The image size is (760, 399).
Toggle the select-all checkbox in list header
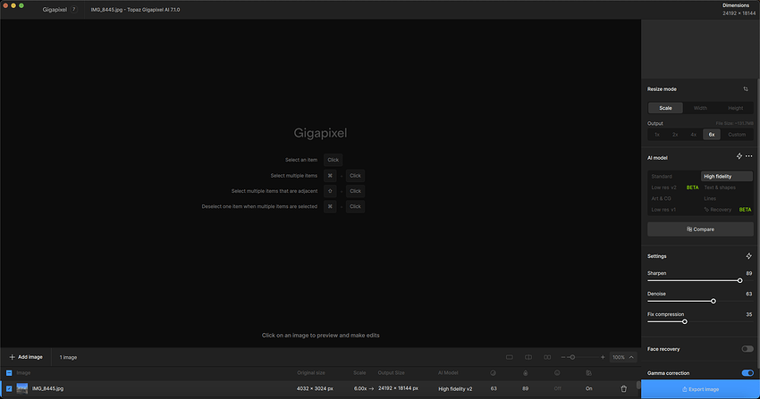click(x=9, y=373)
